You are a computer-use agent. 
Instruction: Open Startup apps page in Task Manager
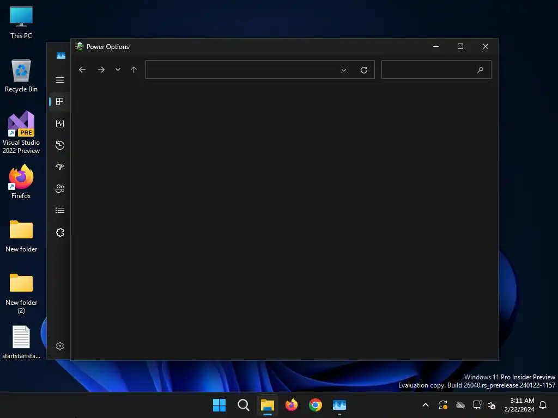pyautogui.click(x=60, y=167)
